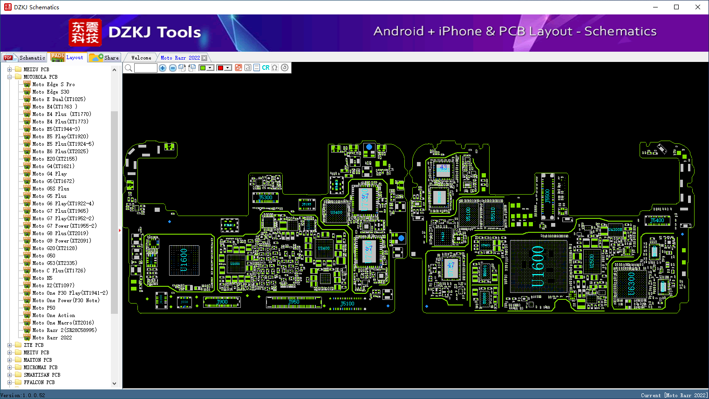The height and width of the screenshot is (399, 709).
Task: Select Moto G5S Plus entry
Action: coord(51,189)
